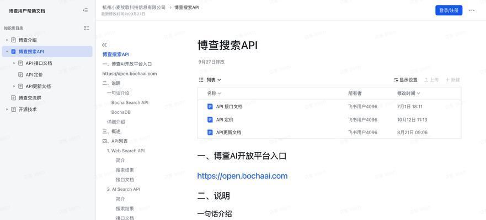Click the display settings icon
The width and height of the screenshot is (486, 220).
tap(396, 80)
